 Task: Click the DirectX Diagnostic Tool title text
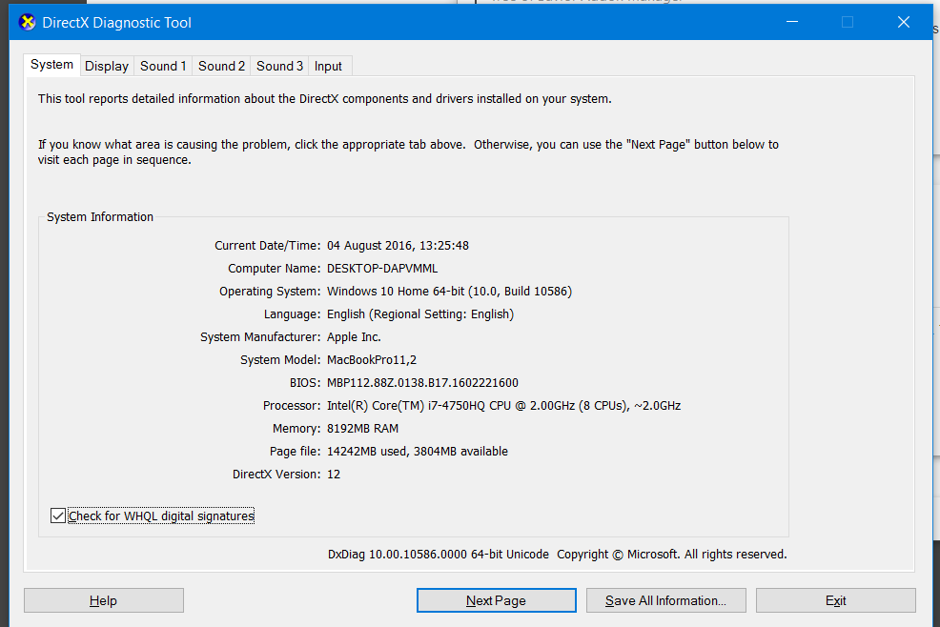(x=116, y=22)
